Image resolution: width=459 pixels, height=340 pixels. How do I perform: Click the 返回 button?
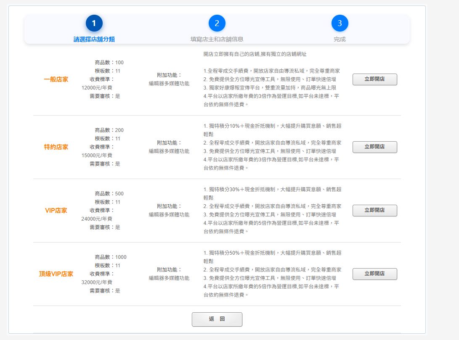pos(217,319)
